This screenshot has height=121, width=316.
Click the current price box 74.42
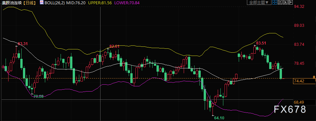point(304,81)
